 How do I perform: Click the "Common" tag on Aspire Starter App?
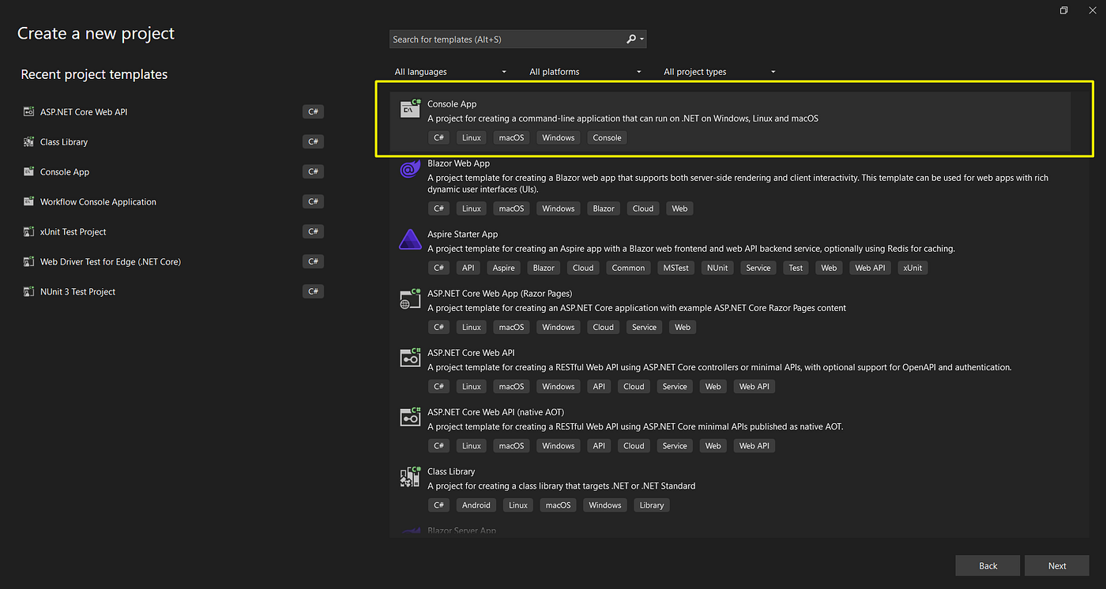pos(628,268)
